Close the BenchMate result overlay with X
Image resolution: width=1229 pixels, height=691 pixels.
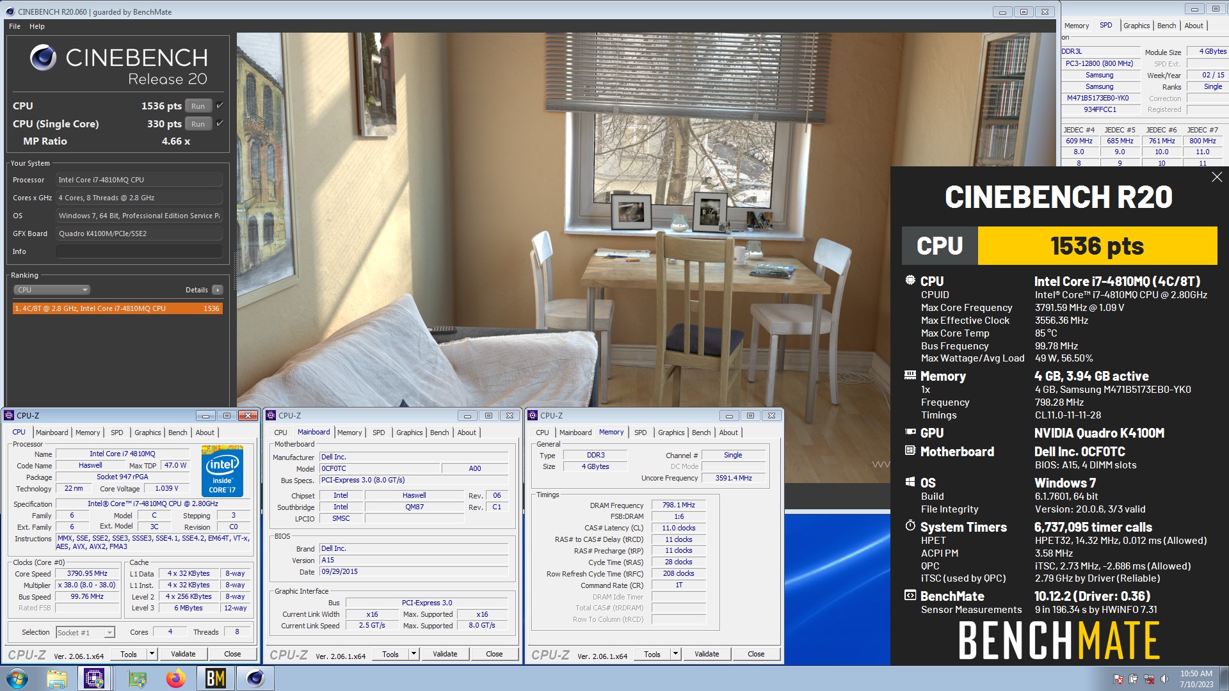click(1217, 177)
